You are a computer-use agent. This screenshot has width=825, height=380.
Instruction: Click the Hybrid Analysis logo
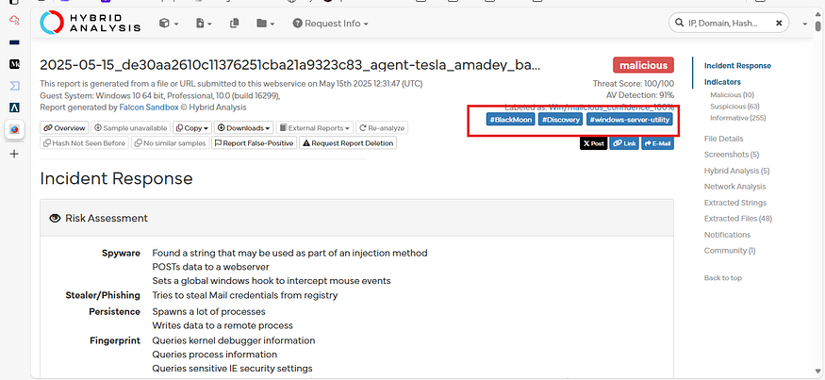click(90, 23)
